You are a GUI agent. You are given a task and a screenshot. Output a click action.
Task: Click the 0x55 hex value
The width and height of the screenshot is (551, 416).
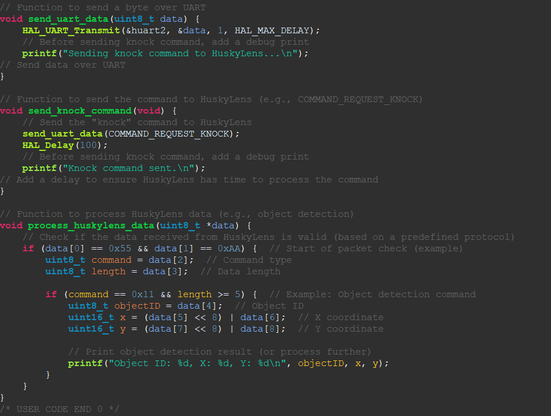[x=119, y=248]
